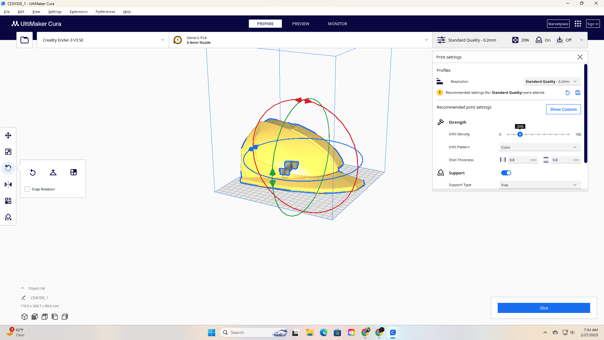Open the File menu
The width and height of the screenshot is (604, 340).
7,12
